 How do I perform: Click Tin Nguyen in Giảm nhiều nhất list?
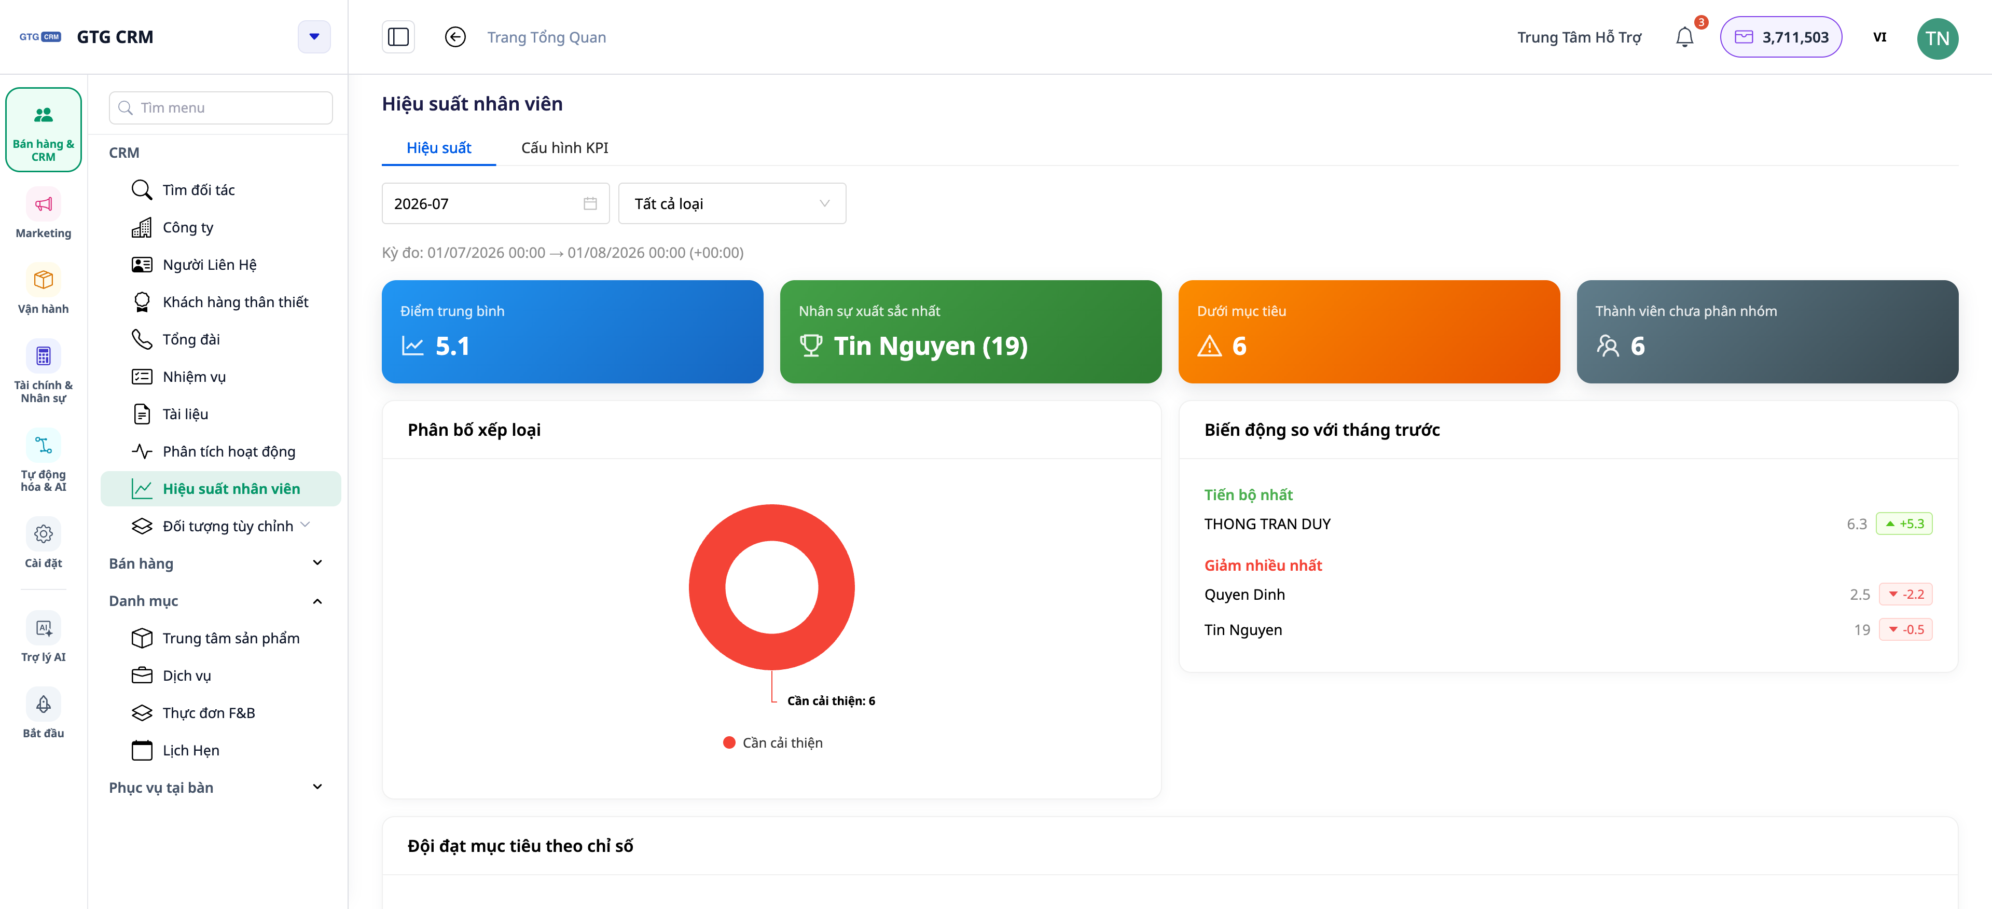[1243, 630]
